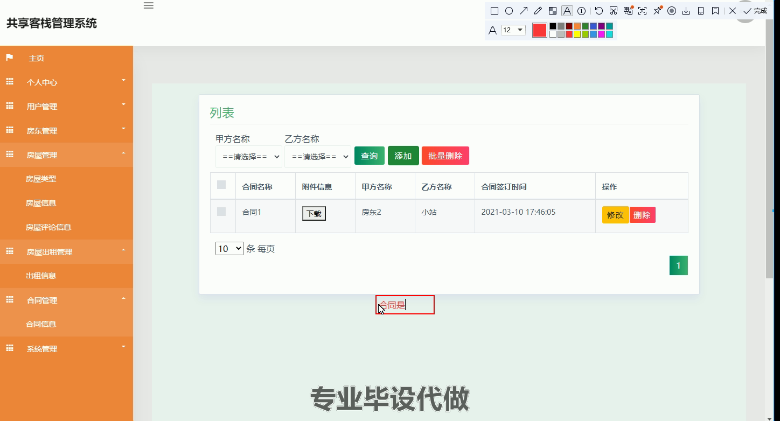Cancel the screenshot with X icon
Viewport: 780px width, 421px height.
(733, 11)
